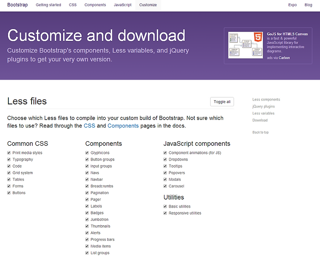Uncheck the Responsive utilities checkbox
The image size is (320, 256).
coord(165,213)
